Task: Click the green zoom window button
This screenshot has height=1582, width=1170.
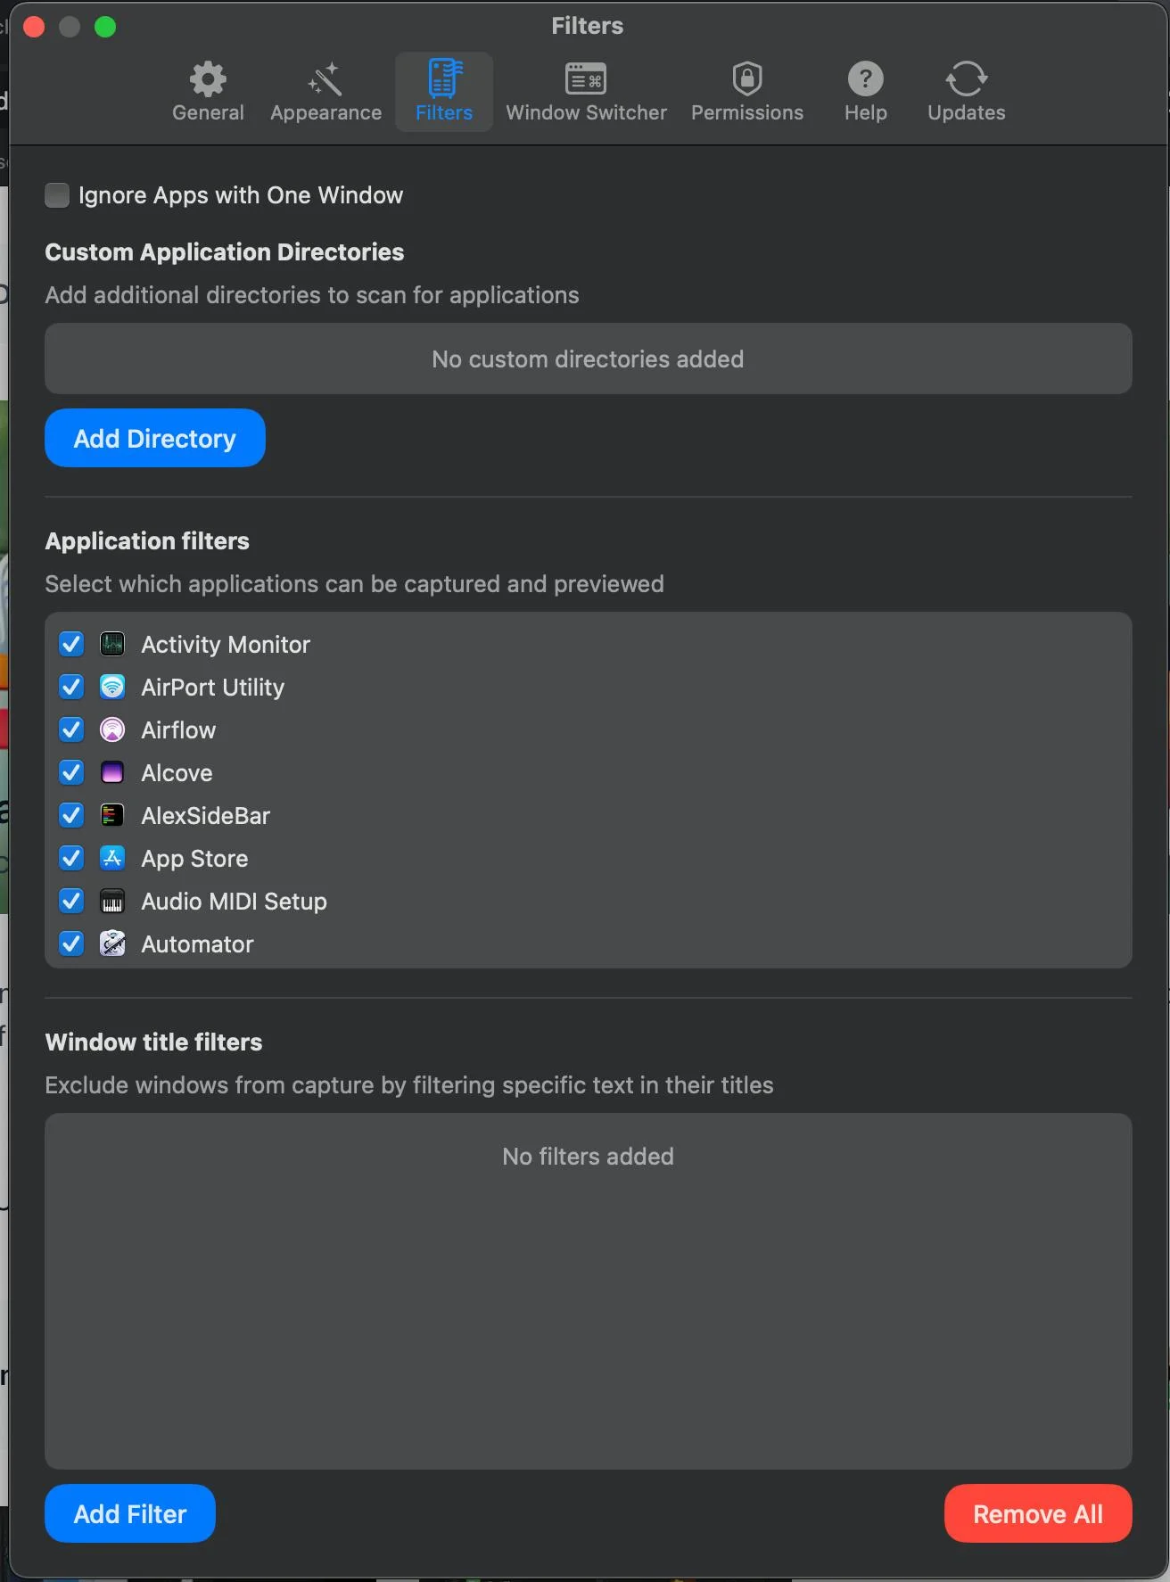Action: click(x=105, y=27)
